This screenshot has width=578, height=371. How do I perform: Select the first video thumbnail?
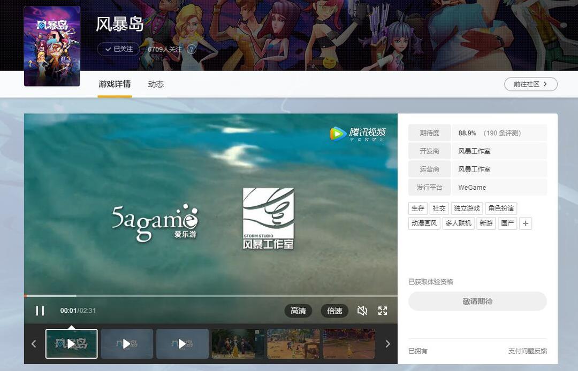[x=72, y=344]
